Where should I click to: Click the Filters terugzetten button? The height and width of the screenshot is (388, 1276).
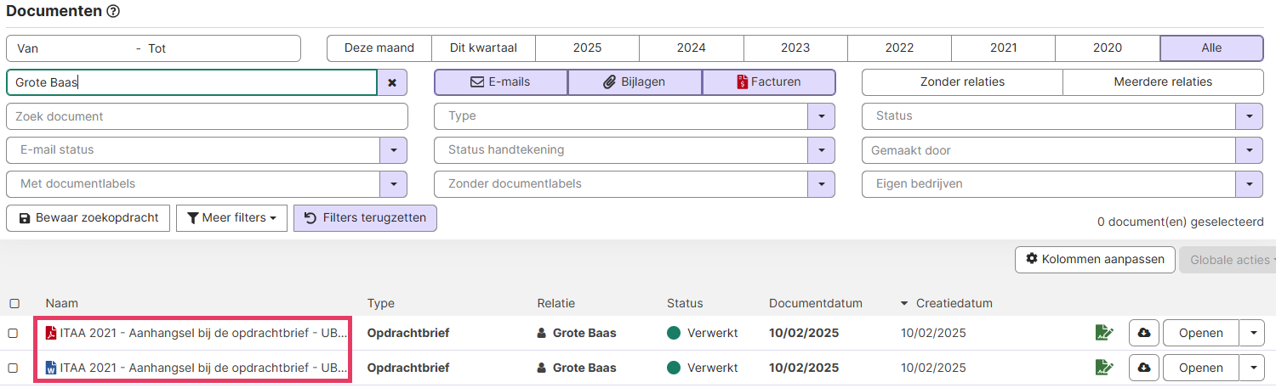coord(365,218)
